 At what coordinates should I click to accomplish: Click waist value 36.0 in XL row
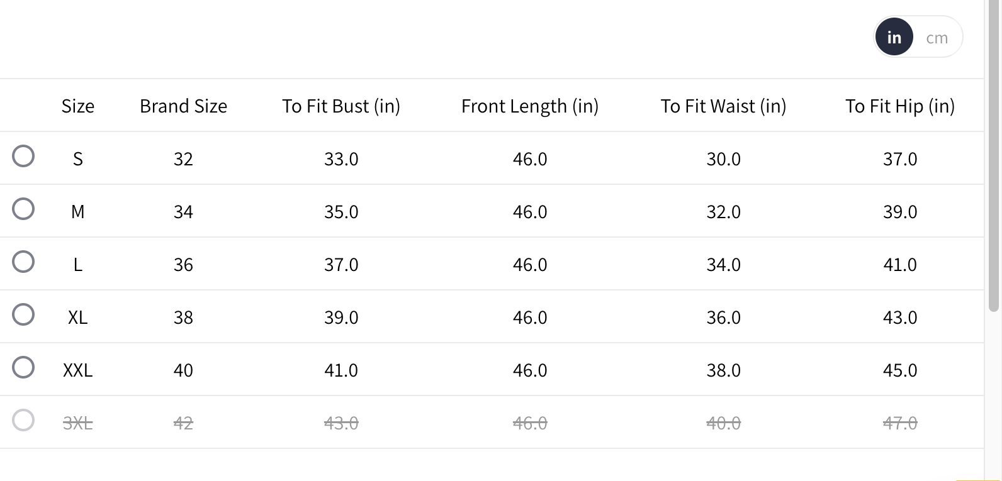[723, 318]
